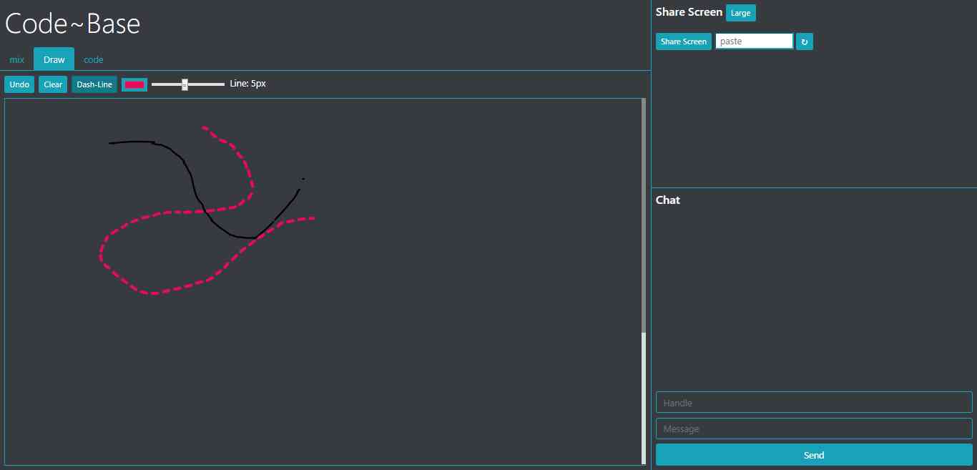Viewport: 977px width, 470px height.
Task: Click the Large button next to Share Screen
Action: coord(740,13)
